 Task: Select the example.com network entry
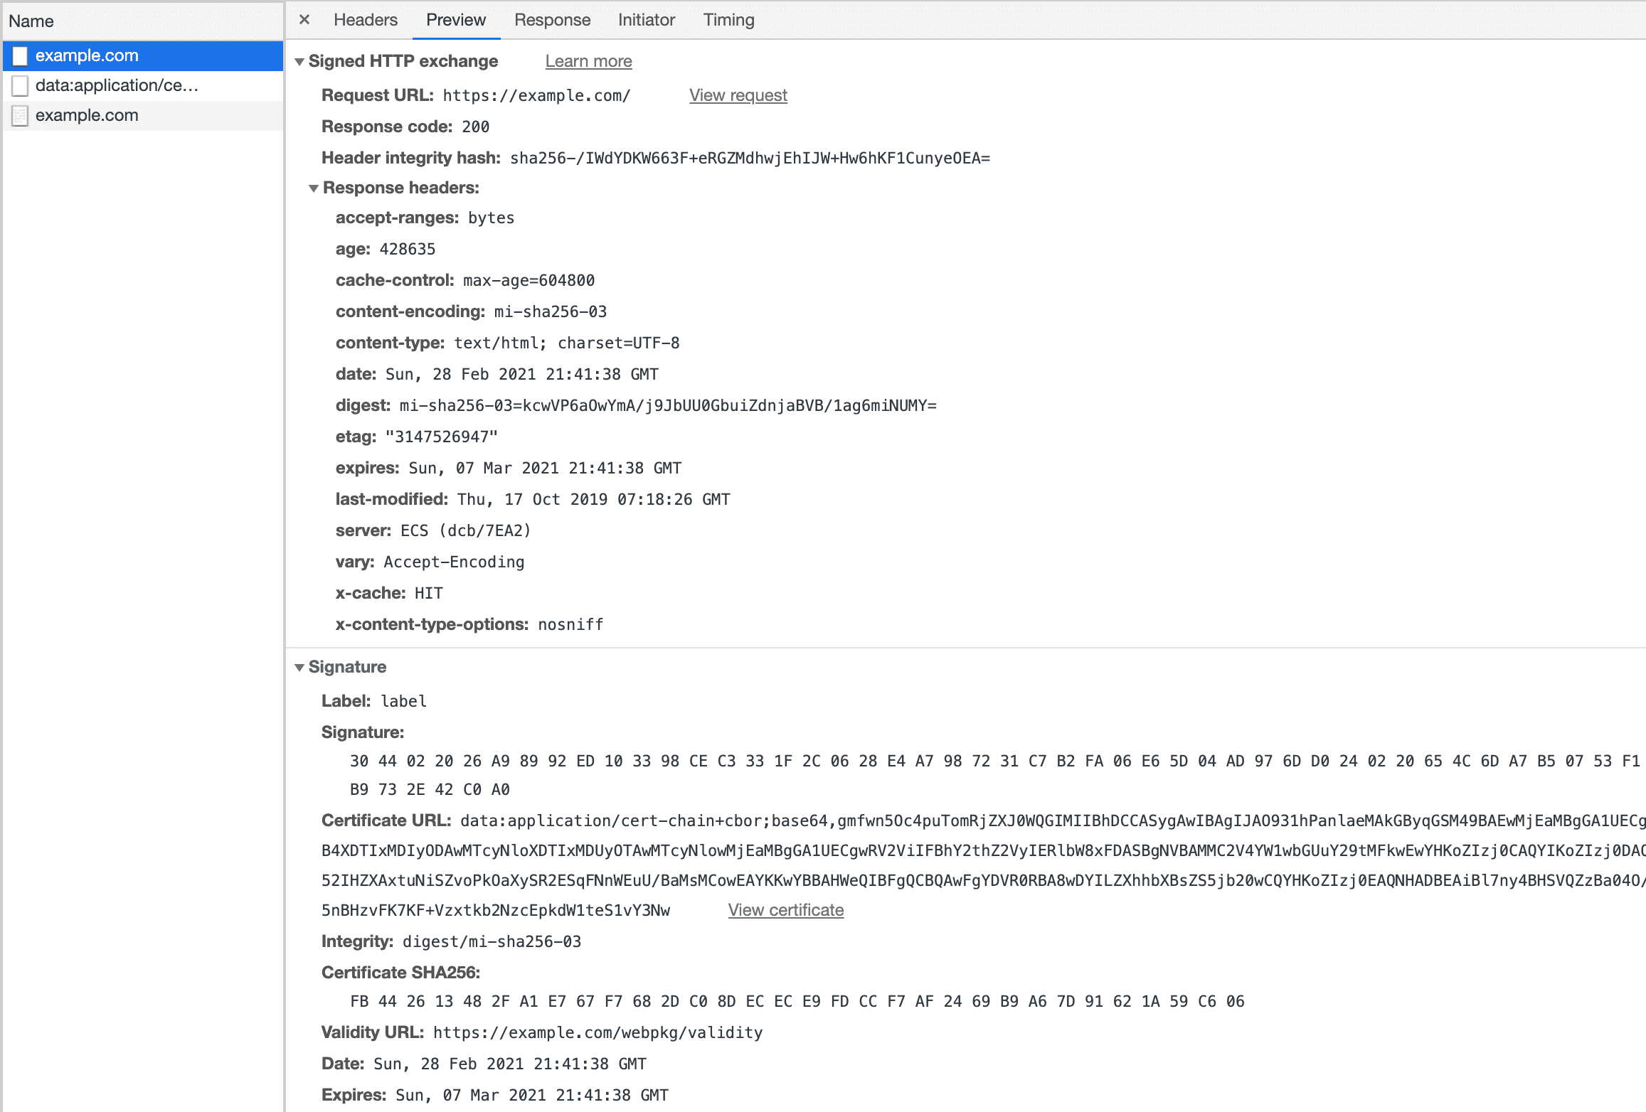pos(87,55)
